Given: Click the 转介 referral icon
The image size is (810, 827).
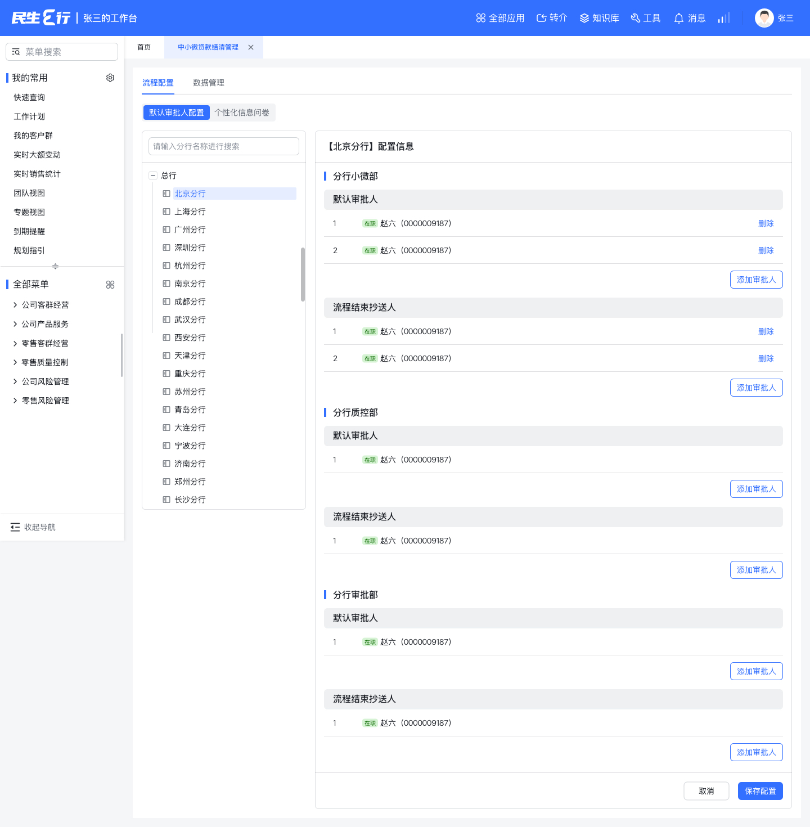Looking at the screenshot, I should point(542,18).
